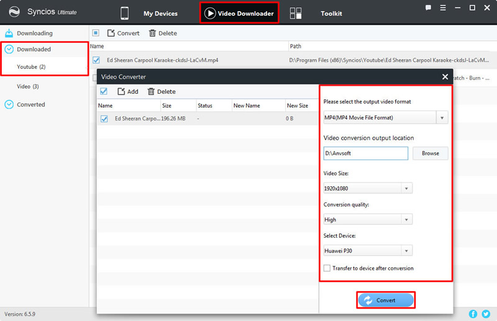The height and width of the screenshot is (321, 497).
Task: Open the Twitter icon in status bar
Action: (x=486, y=314)
